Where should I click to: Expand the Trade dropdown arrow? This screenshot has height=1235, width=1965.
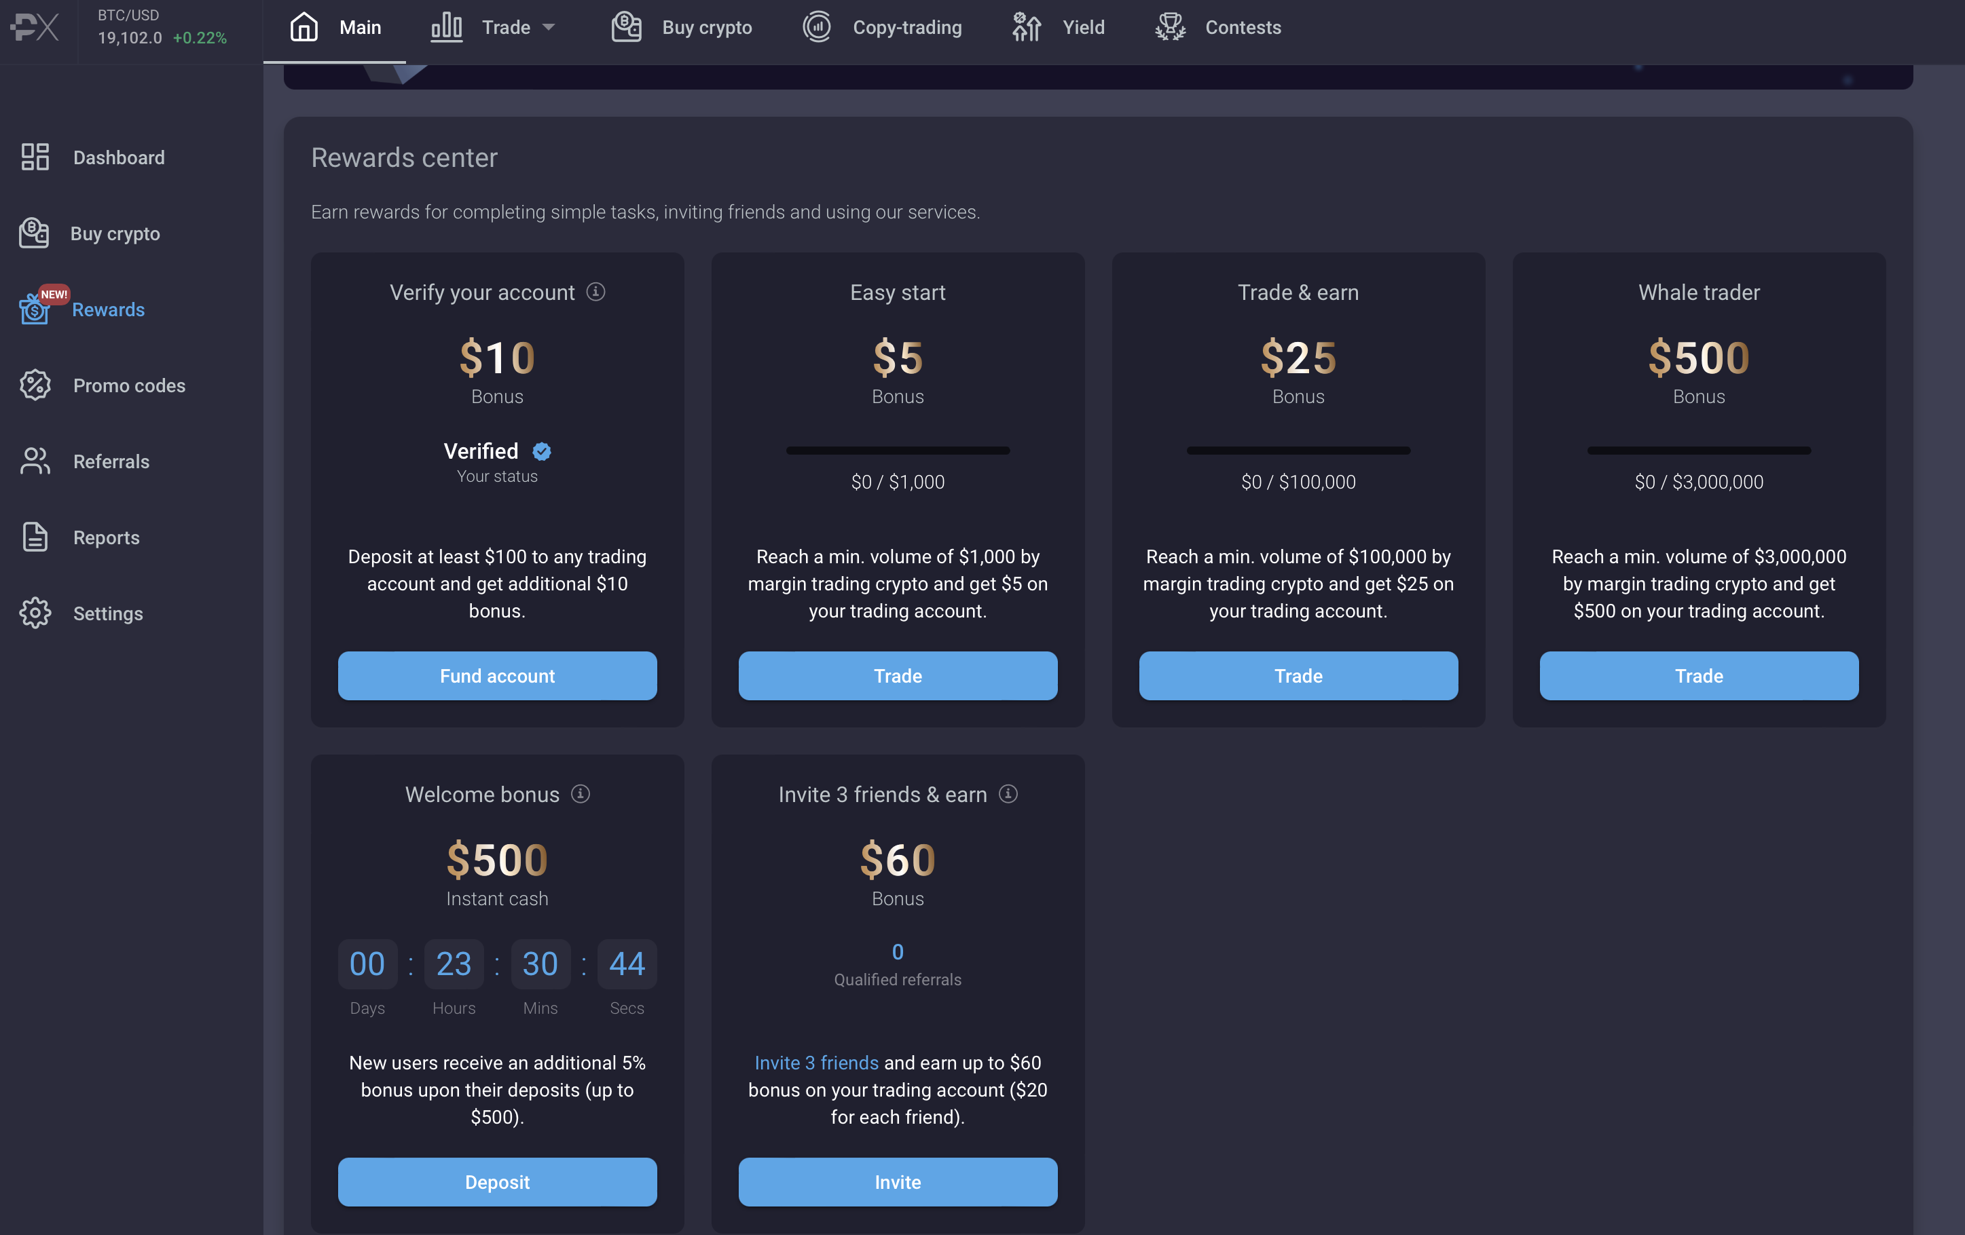click(549, 27)
